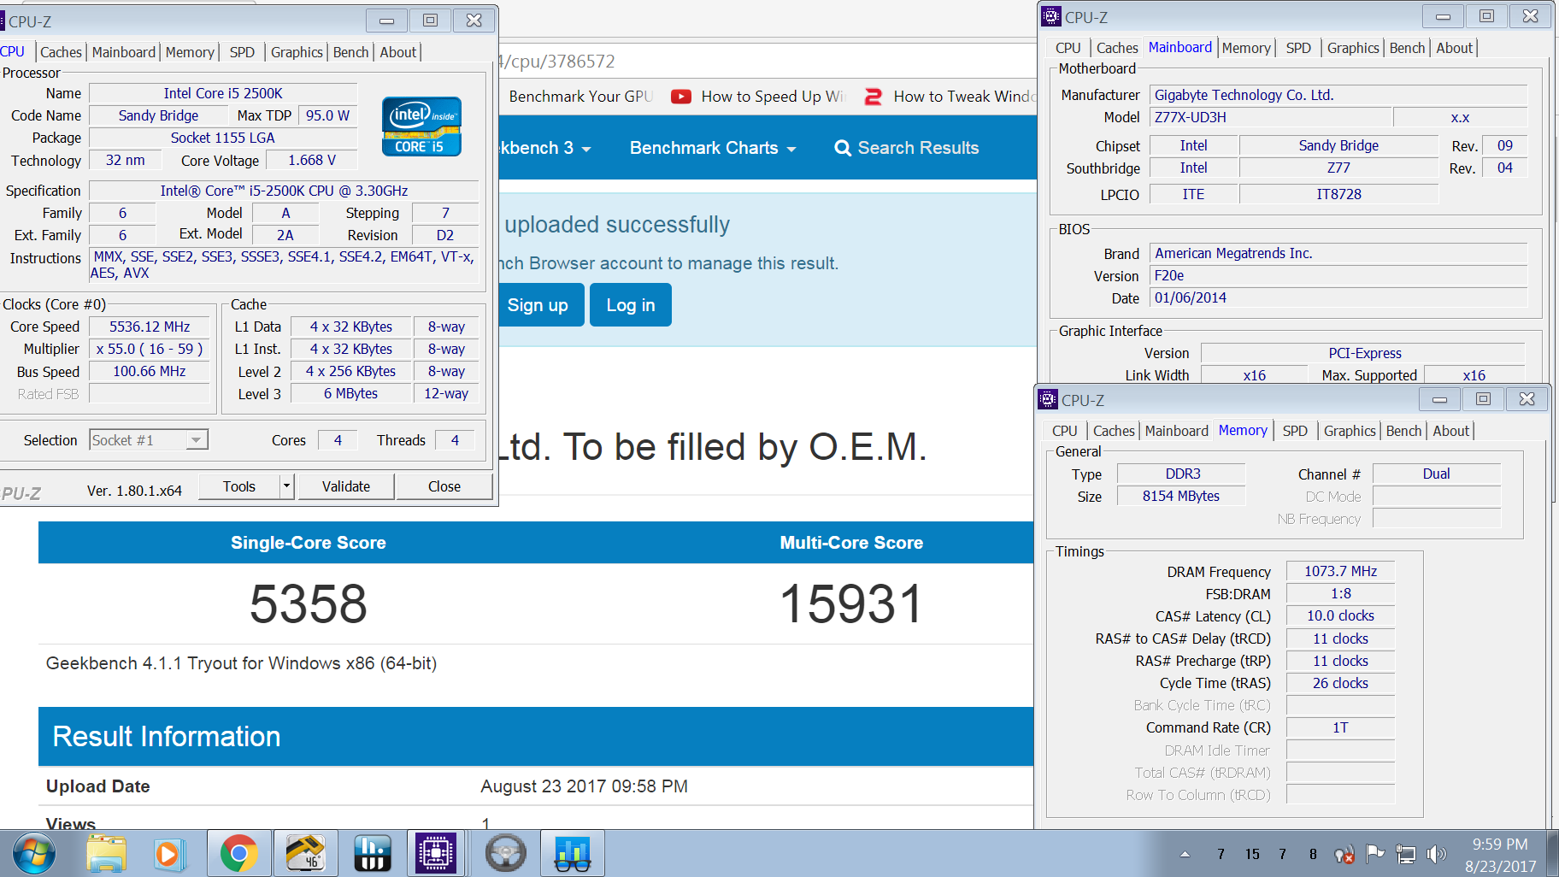Open the taskbar app with white bars icon
1559x877 pixels.
[x=372, y=853]
